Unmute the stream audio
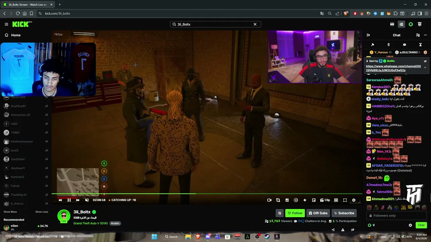Screen dimensions: 431x242 87,200
